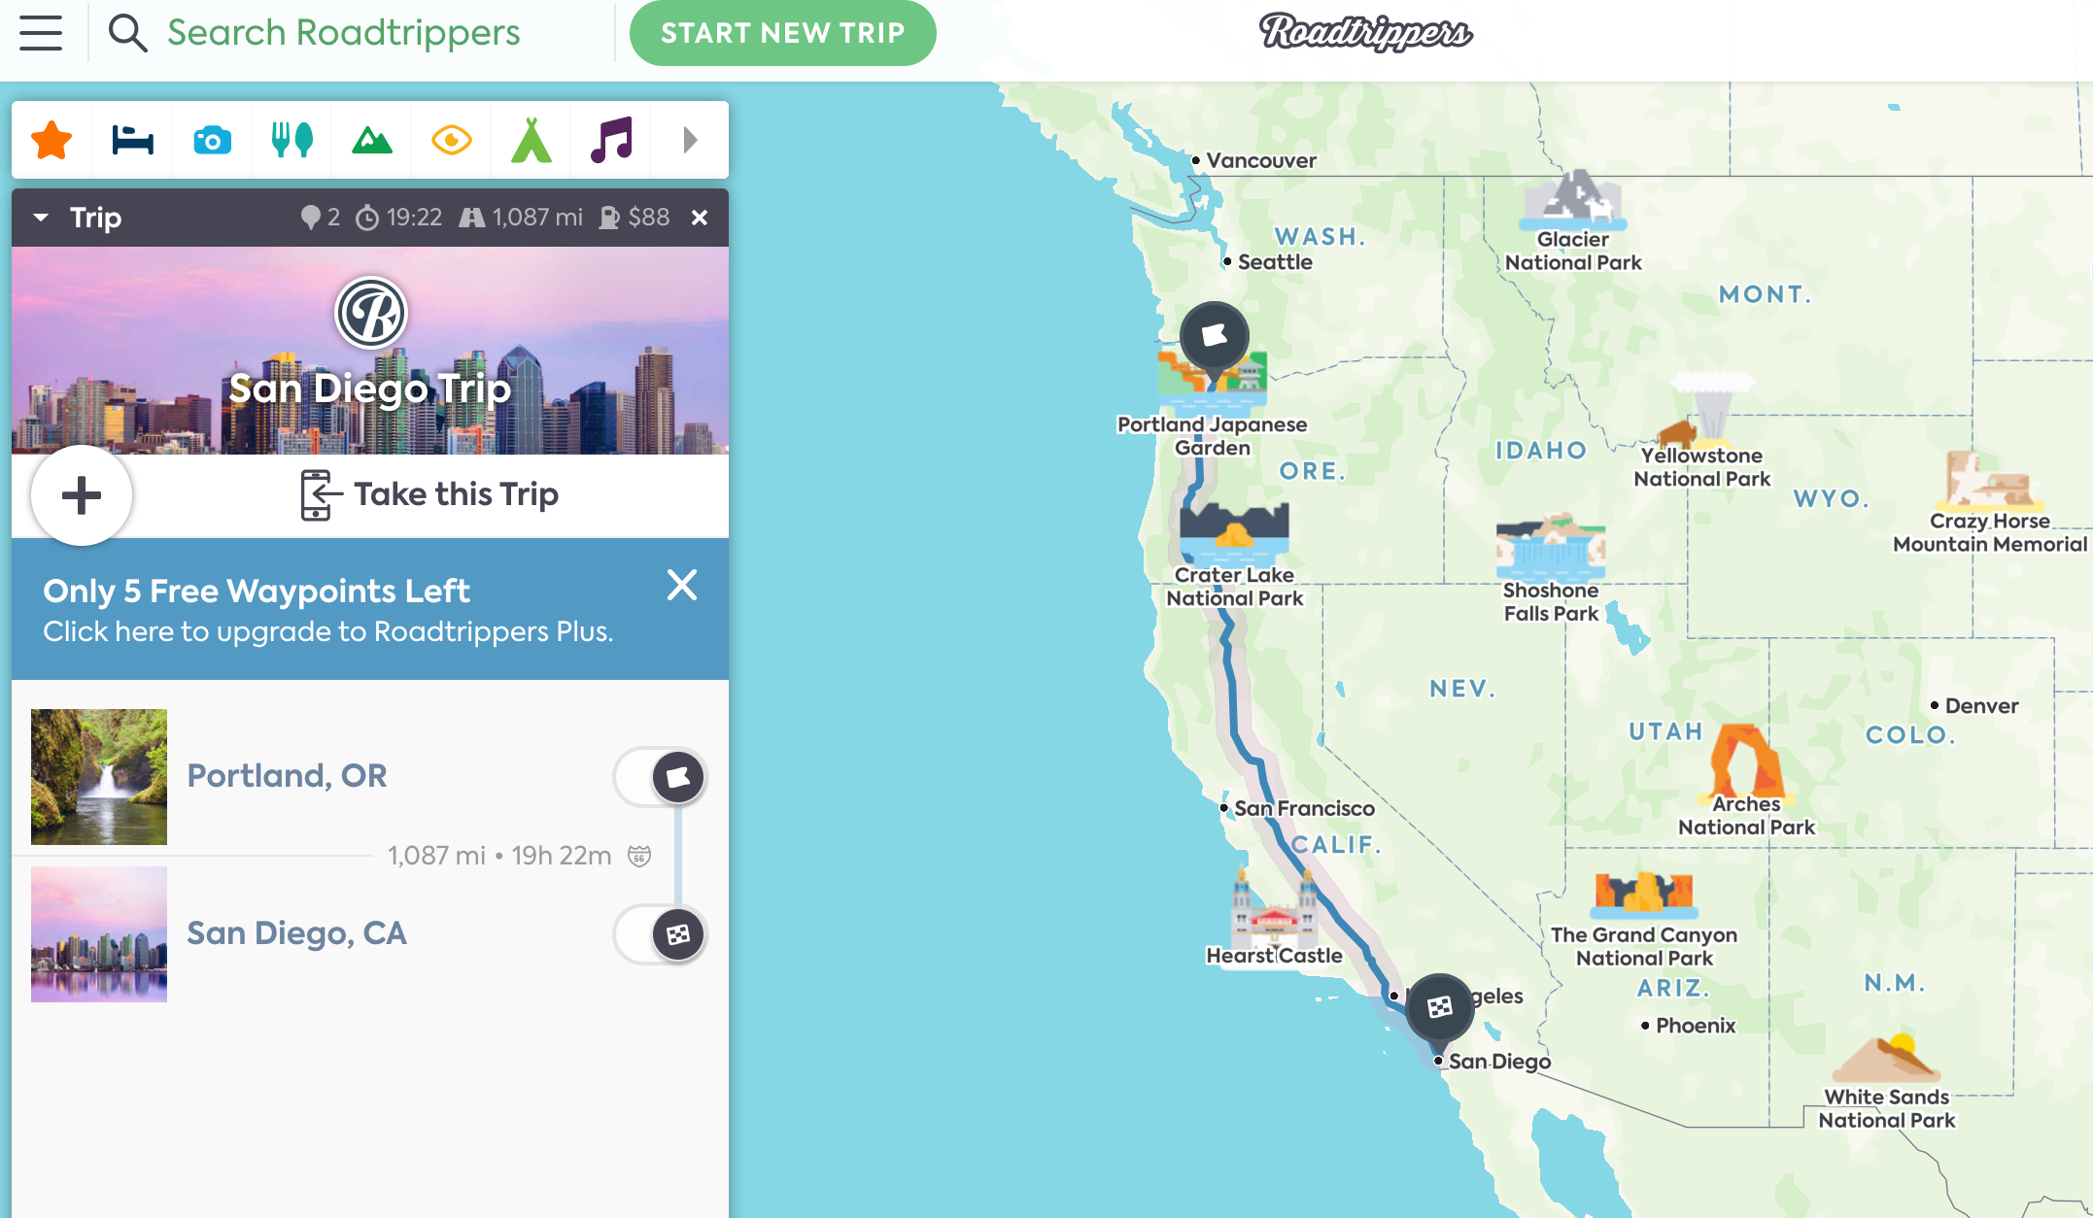Open Yellowstone National Park marker
Viewport: 2093px width, 1218px height.
point(1702,431)
